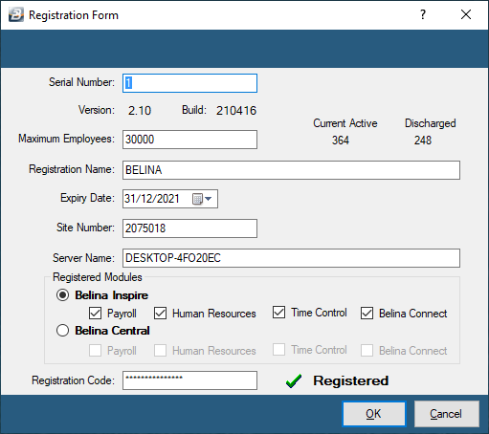Check Payroll under Belina Central
This screenshot has width=489, height=434.
point(95,350)
